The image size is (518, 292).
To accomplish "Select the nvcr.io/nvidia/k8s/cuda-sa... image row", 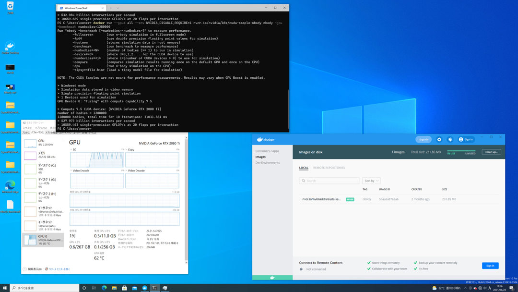I will 399,199.
